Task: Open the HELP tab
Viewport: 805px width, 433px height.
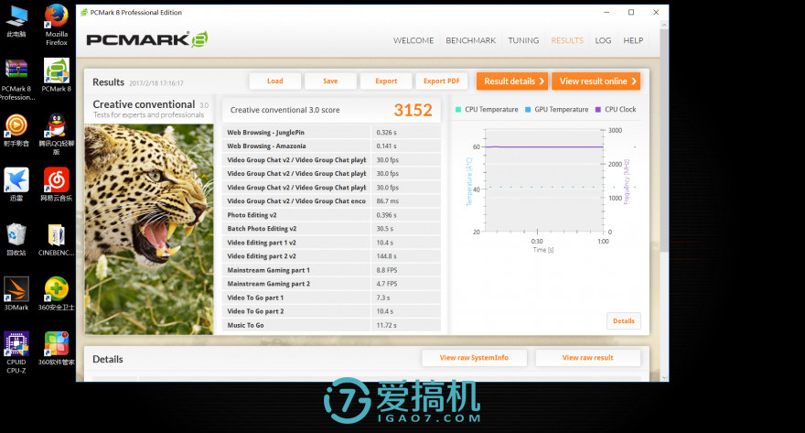Action: click(633, 40)
